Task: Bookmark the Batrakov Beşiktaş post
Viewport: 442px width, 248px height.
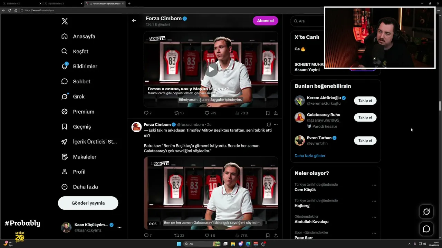Action: click(268, 236)
